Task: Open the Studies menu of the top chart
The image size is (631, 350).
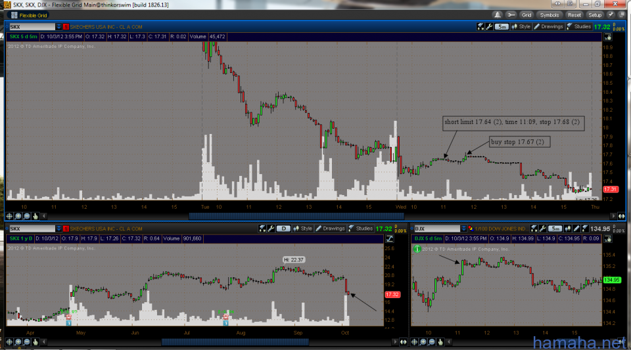Action: [x=578, y=26]
